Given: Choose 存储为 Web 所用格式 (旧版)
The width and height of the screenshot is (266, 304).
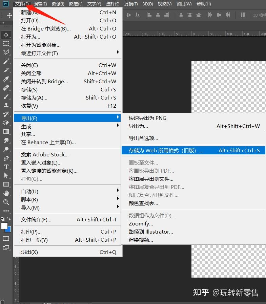Looking at the screenshot, I should [x=193, y=150].
